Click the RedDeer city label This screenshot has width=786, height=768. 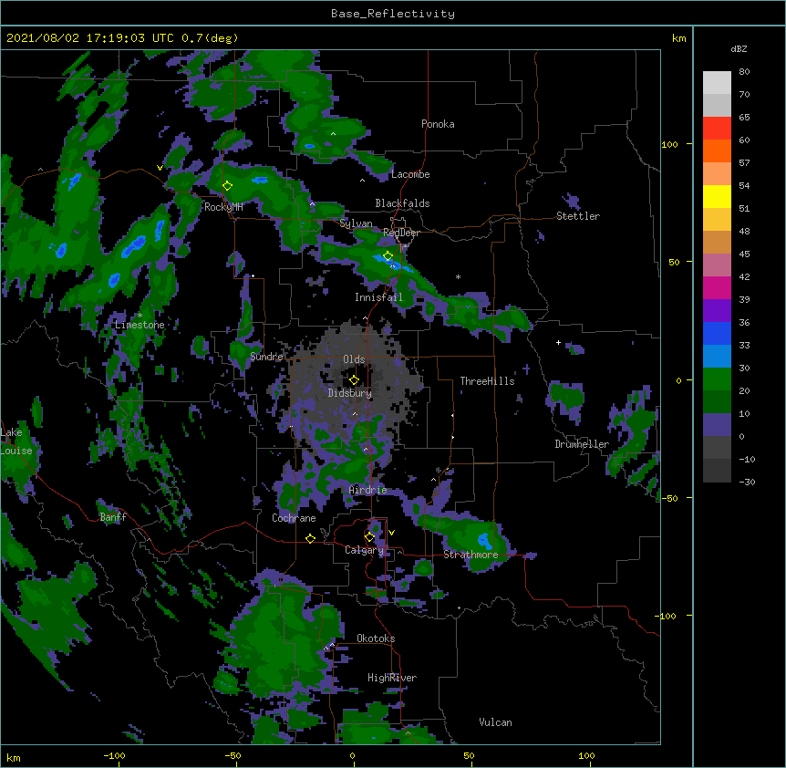[x=401, y=233]
